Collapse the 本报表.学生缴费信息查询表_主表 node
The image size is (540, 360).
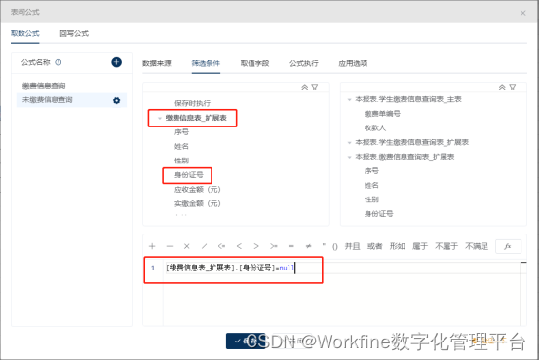[349, 99]
